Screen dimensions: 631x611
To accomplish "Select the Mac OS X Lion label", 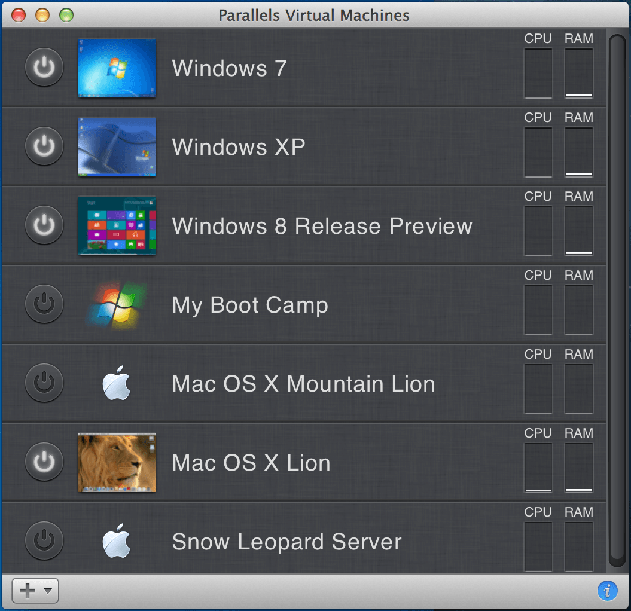I will point(251,463).
